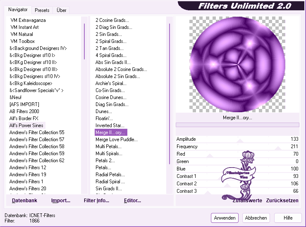Select Andrew's Filters 1 entry
The width and height of the screenshot is (306, 227).
[26, 182]
